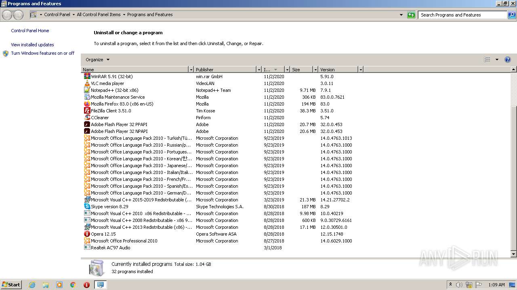Click the 14.21.27702.2 version cell
Viewport: 517px width, 290px height.
pos(335,200)
